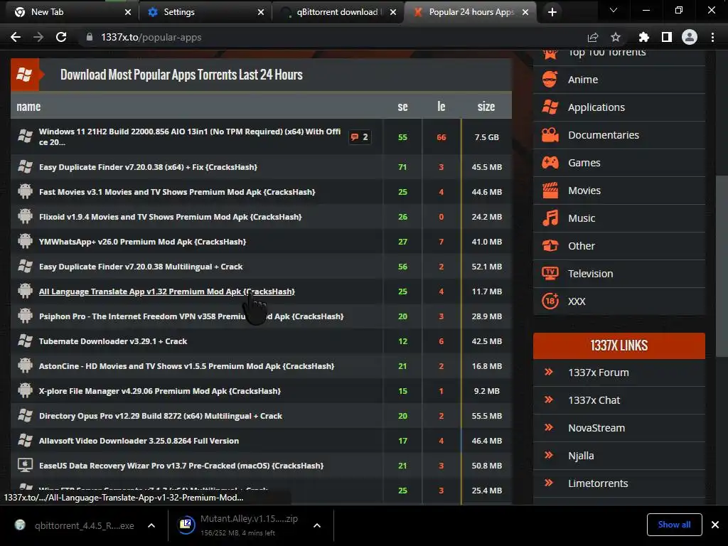Click the leechers count 66

point(441,137)
